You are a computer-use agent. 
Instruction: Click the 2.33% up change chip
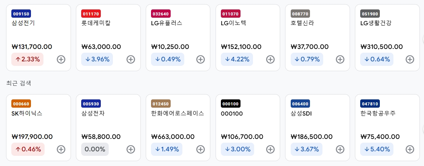(27, 59)
